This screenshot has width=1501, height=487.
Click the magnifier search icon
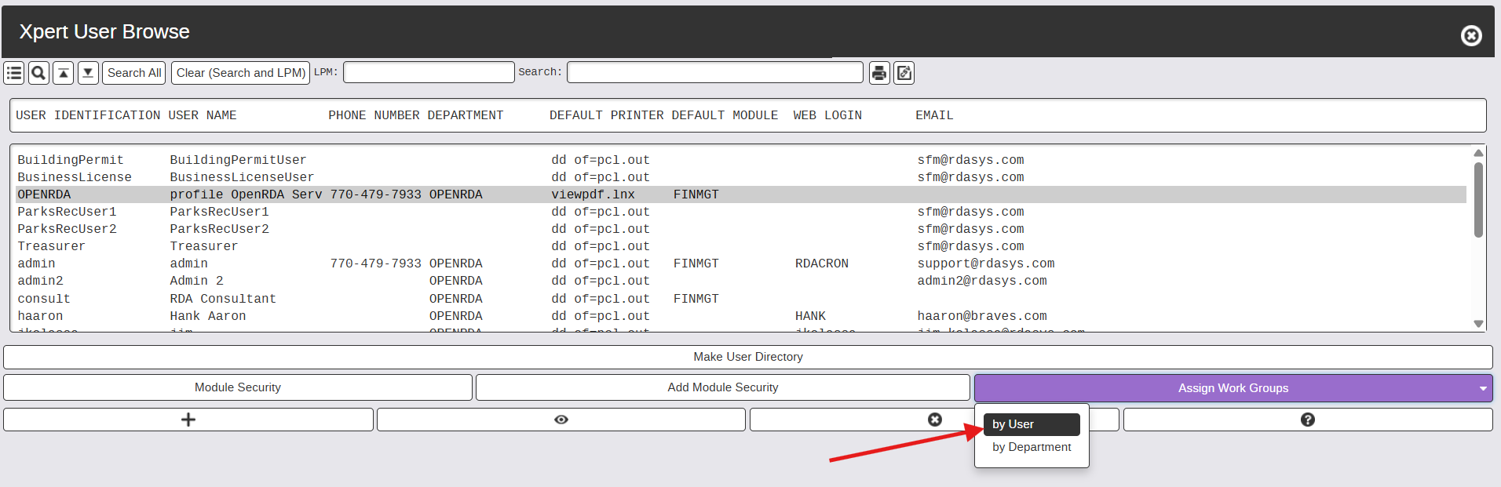click(x=38, y=73)
